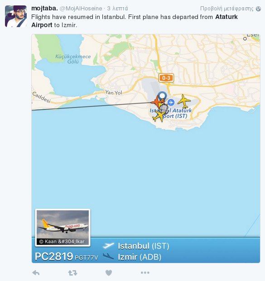Viewport: 265px width, 281px height.
Task: Open mojtaba's profile picture
Action: coord(16,16)
